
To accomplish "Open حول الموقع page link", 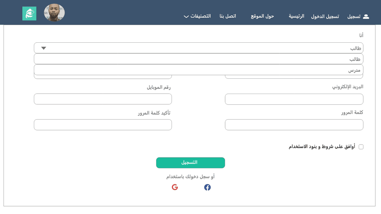I will click(262, 16).
